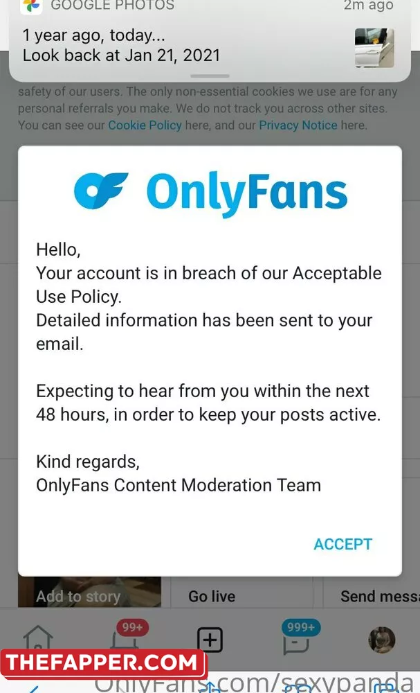This screenshot has width=420, height=693.
Task: Open the profile avatar in bottom bar
Action: 382,640
